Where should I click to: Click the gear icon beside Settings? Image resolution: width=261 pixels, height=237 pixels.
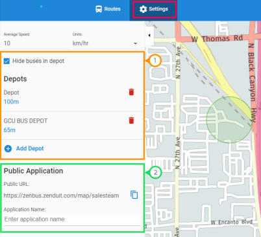coord(143,9)
